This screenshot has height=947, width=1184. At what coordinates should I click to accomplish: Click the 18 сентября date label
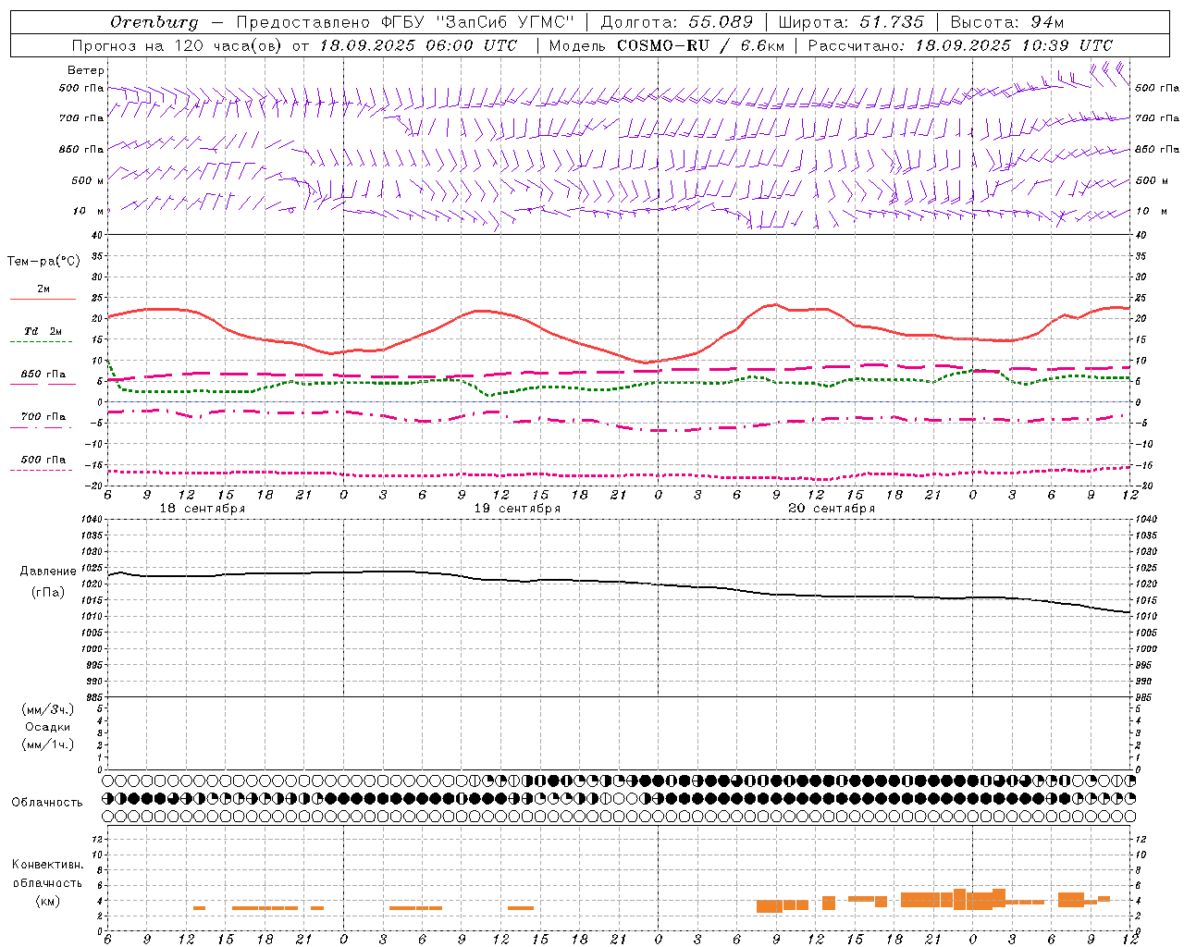click(203, 509)
